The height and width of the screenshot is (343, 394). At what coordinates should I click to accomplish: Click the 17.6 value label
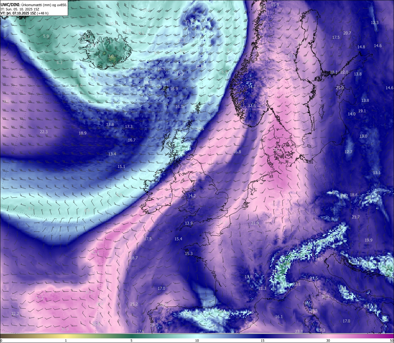[x=140, y=332]
